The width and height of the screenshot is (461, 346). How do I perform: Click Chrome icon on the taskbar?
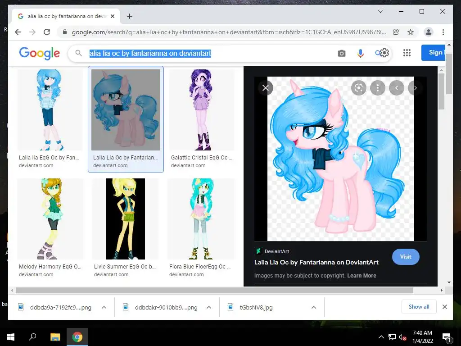[x=77, y=337]
